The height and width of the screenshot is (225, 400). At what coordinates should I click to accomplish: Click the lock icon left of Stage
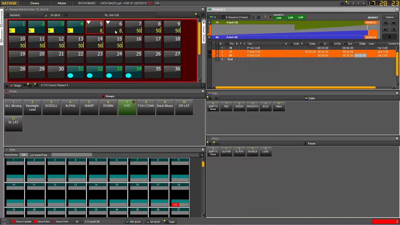tap(7, 85)
